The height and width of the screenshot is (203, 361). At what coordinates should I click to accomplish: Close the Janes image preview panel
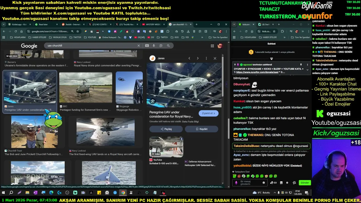pos(215,58)
